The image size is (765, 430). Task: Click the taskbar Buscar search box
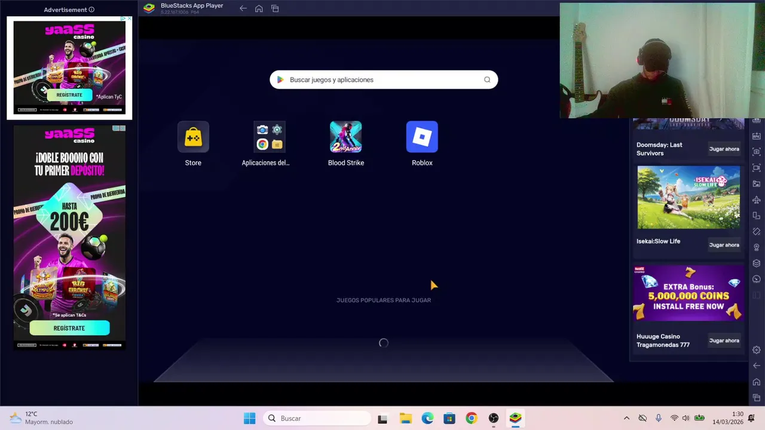[x=317, y=418]
